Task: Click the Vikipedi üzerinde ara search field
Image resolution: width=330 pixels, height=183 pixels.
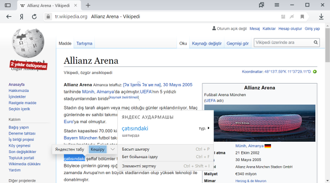Action: pos(283,43)
